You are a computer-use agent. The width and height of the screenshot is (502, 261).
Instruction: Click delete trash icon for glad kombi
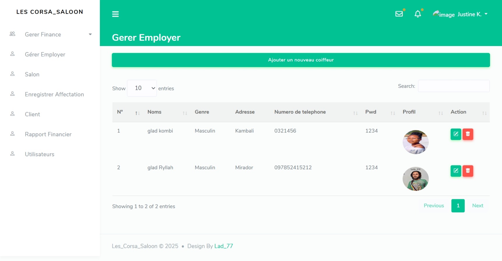468,134
